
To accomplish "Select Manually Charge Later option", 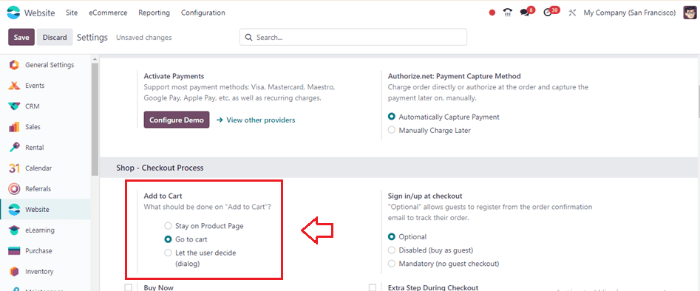I will pos(392,130).
